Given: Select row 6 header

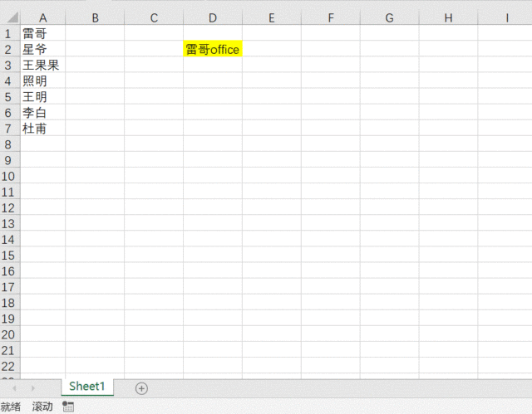Looking at the screenshot, I should 10,113.
